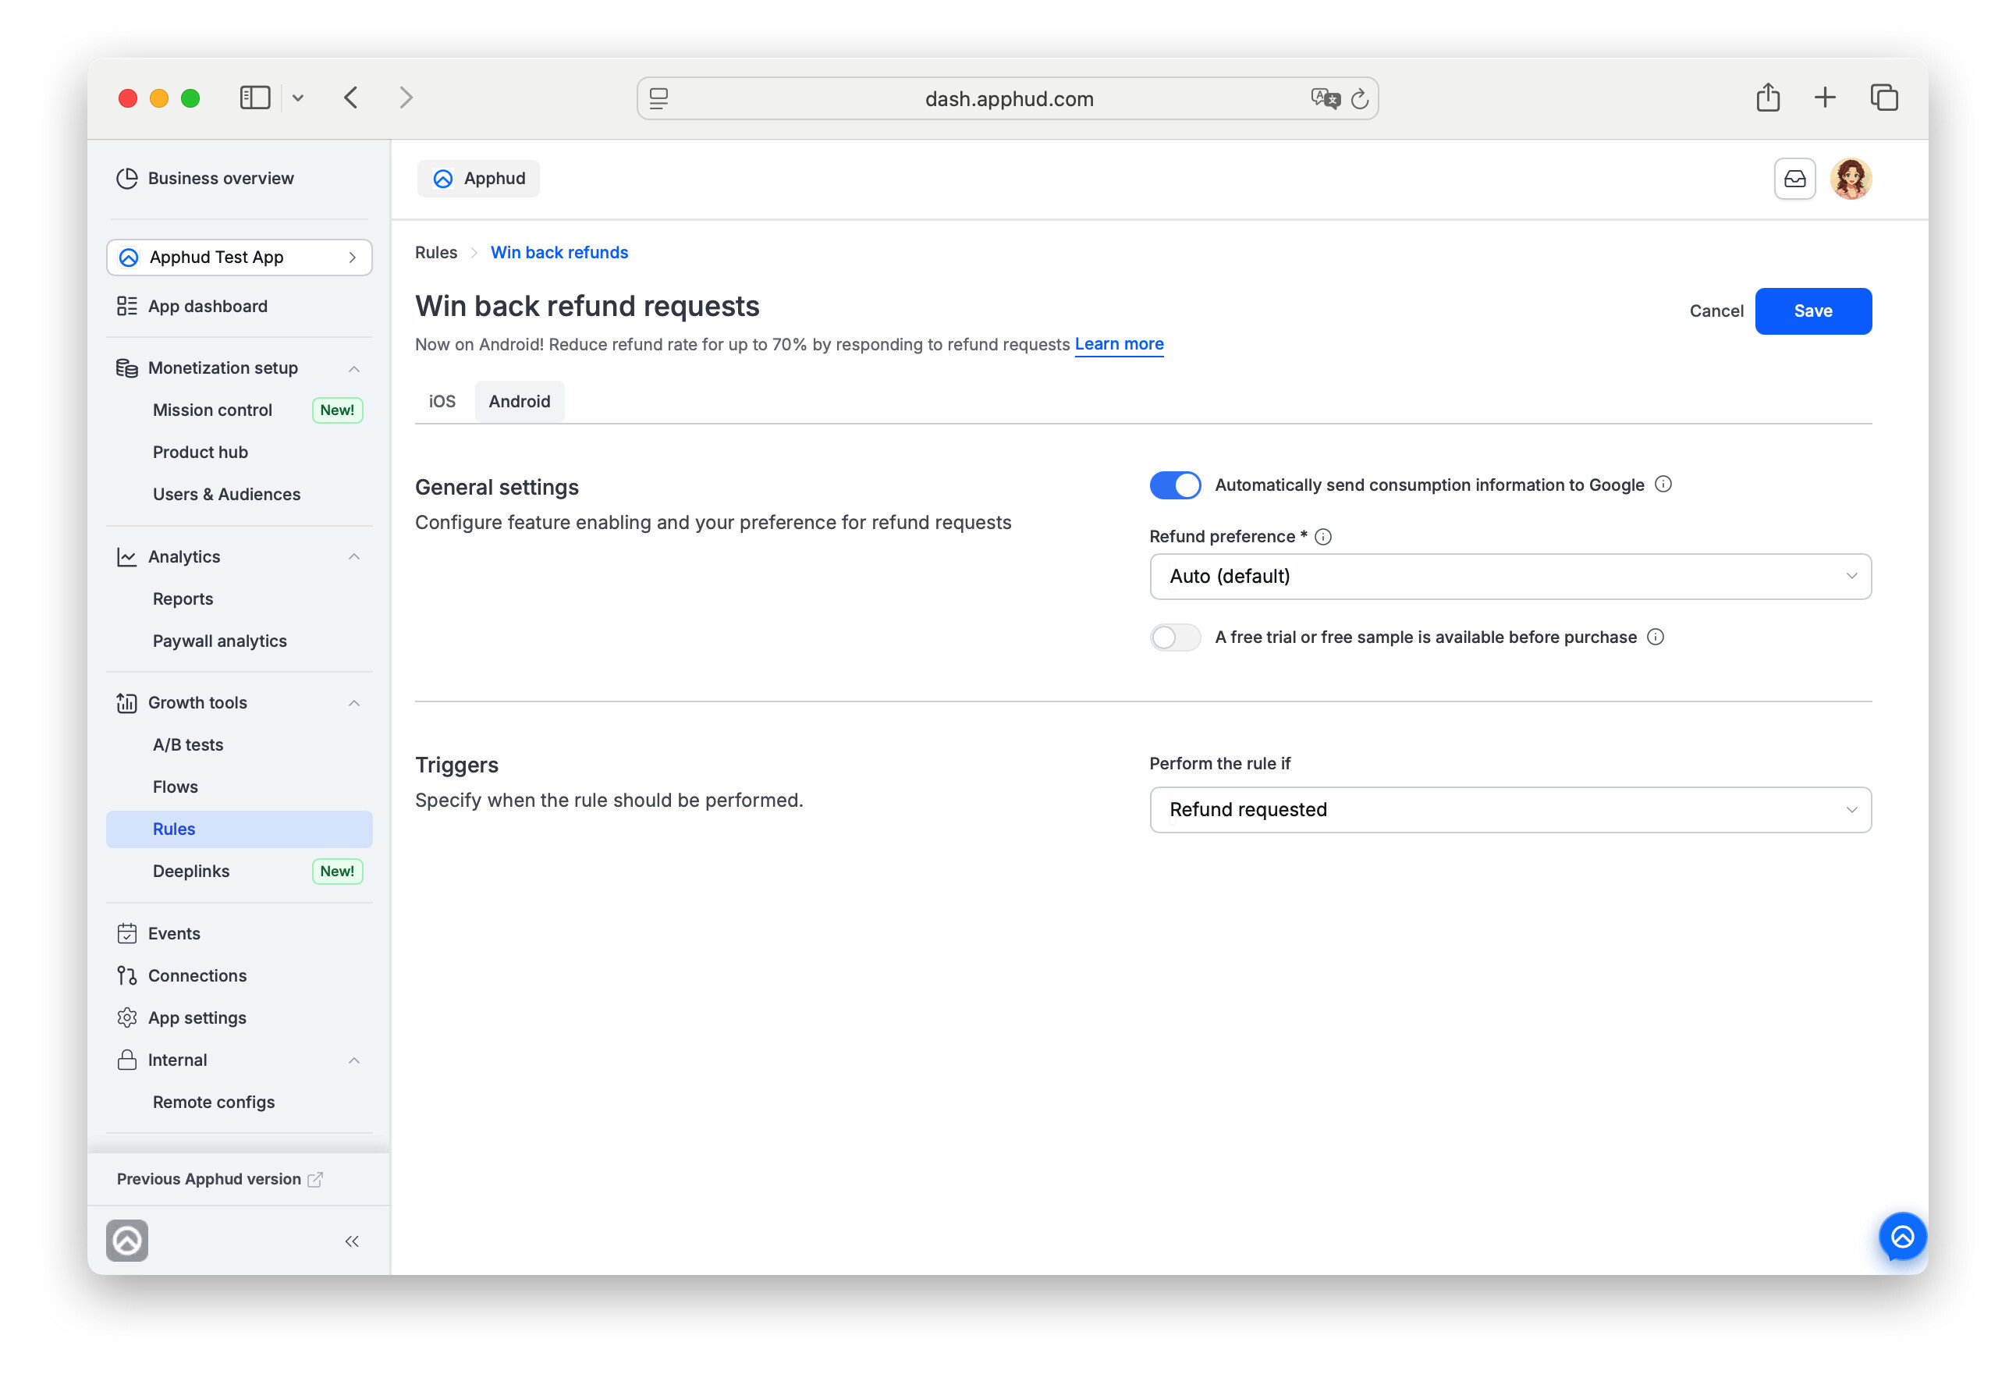Screen dimensions: 2016x1392
Task: Open a new tab with the plus icon
Action: tap(1824, 98)
